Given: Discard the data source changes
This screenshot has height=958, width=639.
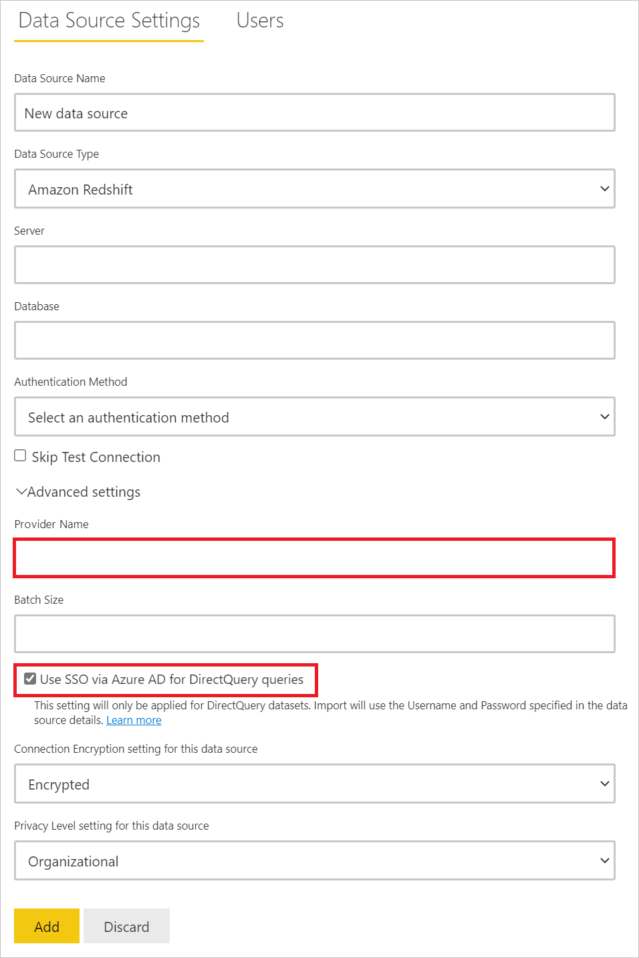Looking at the screenshot, I should [126, 926].
